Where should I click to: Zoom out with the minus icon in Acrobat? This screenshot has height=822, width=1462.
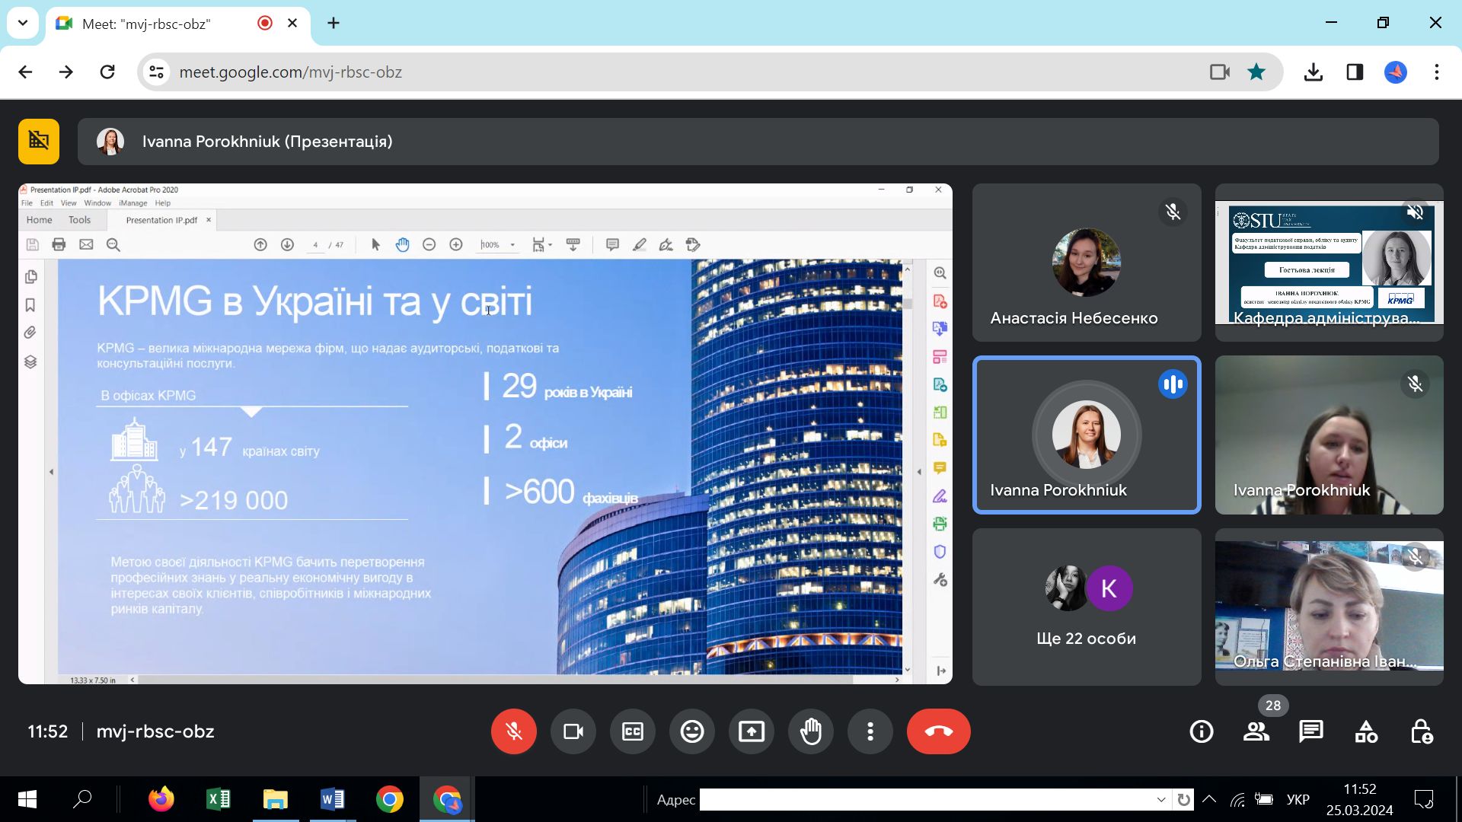(429, 244)
